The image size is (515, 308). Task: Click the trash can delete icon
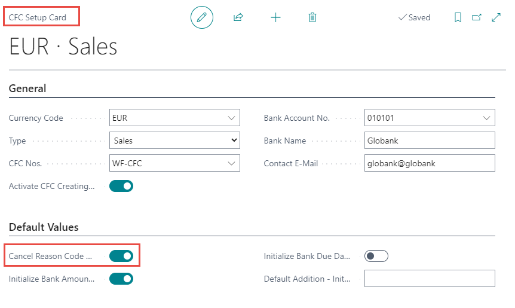312,17
